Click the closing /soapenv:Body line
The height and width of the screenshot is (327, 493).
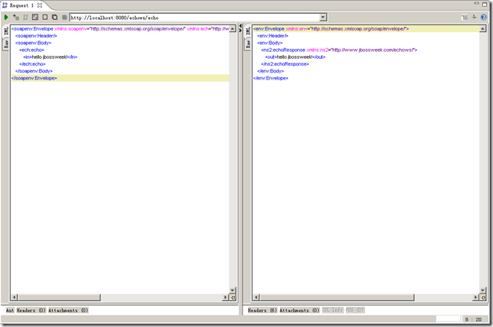[34, 71]
